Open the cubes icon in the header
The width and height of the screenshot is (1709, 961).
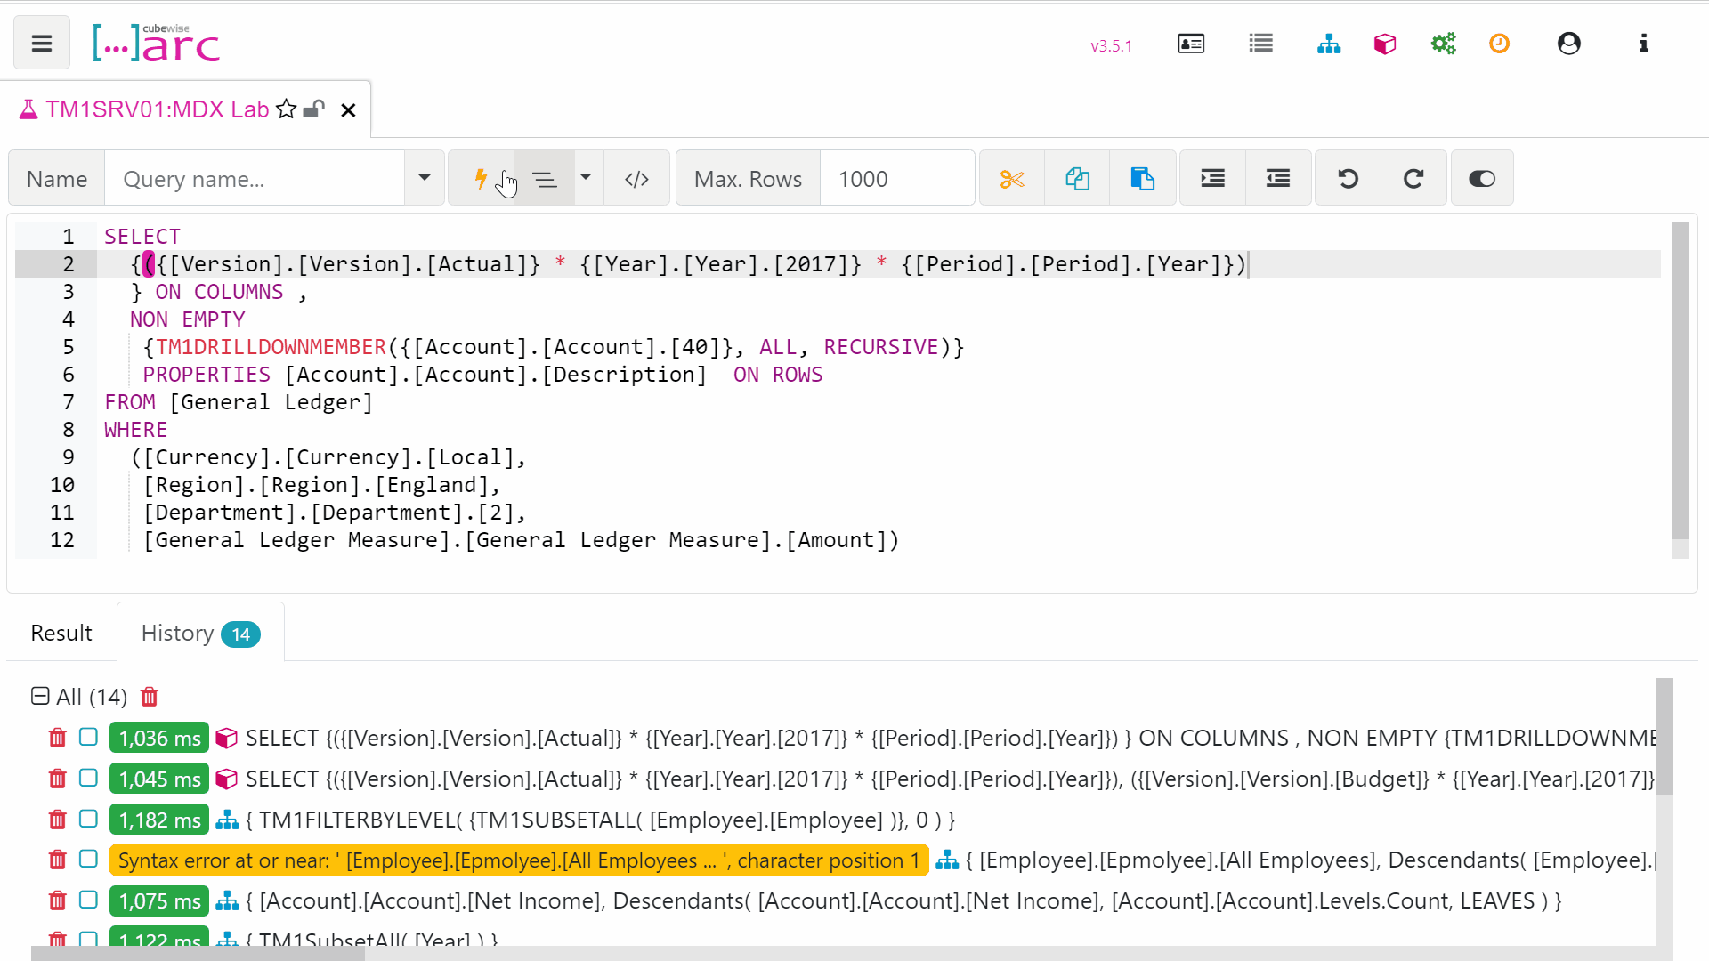[x=1384, y=44]
